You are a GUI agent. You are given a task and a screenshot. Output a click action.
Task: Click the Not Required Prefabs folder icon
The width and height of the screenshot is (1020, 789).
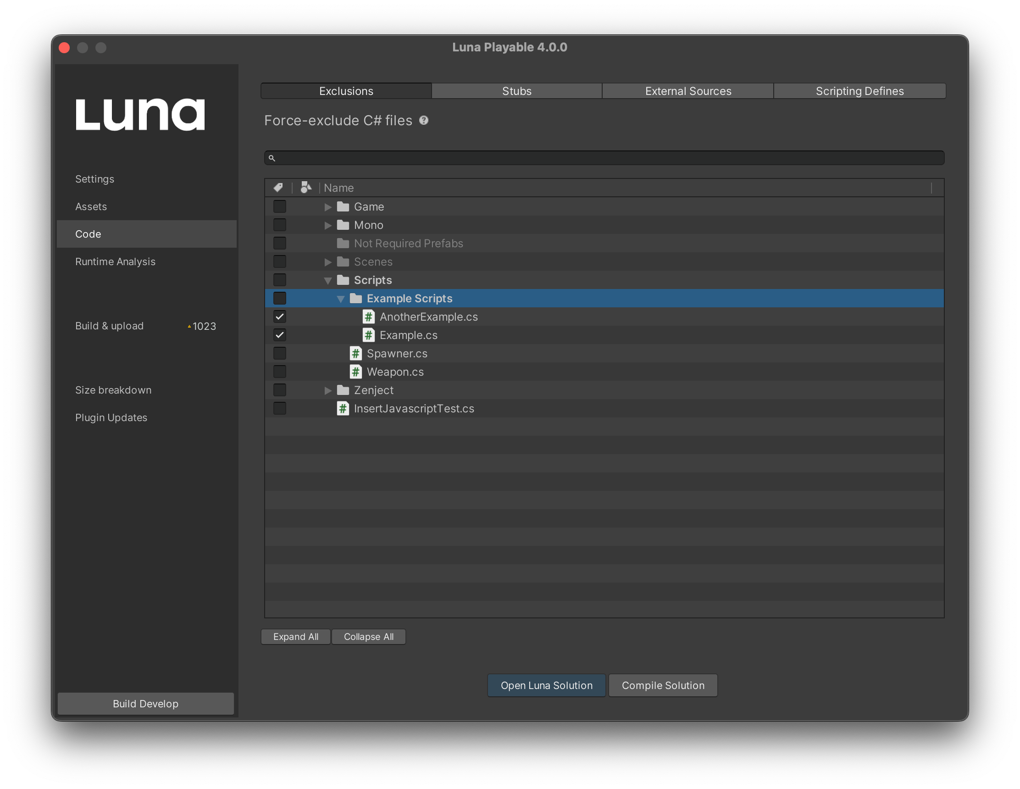(x=343, y=244)
